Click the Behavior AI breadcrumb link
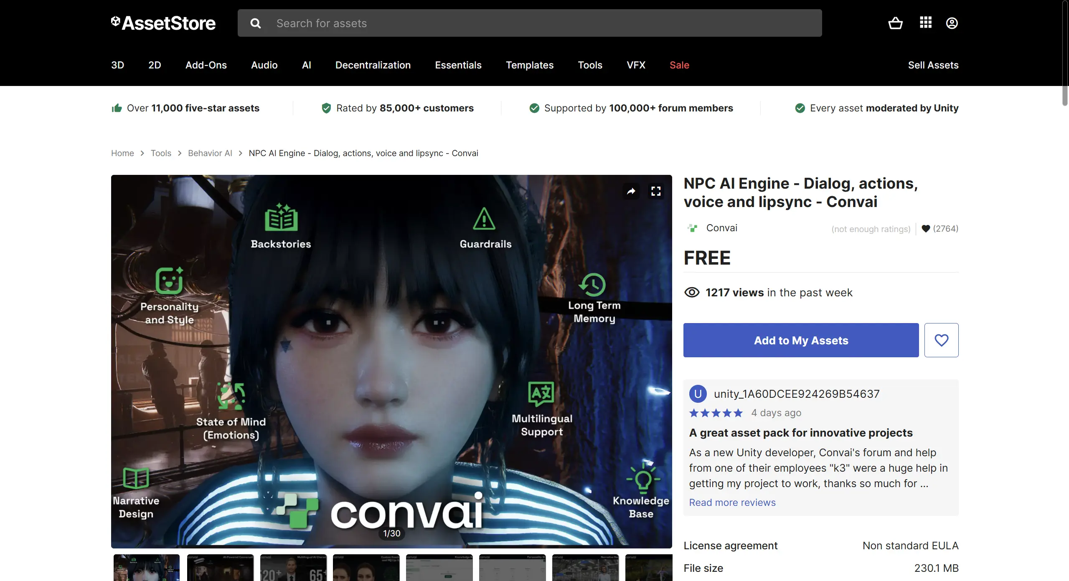The image size is (1069, 581). click(x=210, y=153)
